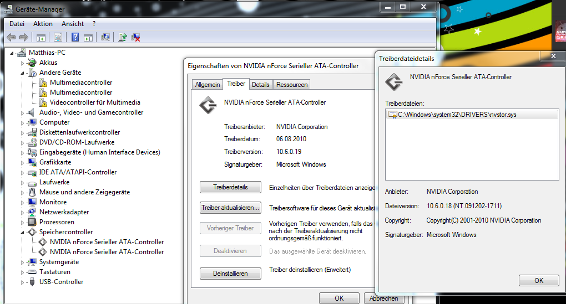Expand the Laufwerke node

point(22,183)
